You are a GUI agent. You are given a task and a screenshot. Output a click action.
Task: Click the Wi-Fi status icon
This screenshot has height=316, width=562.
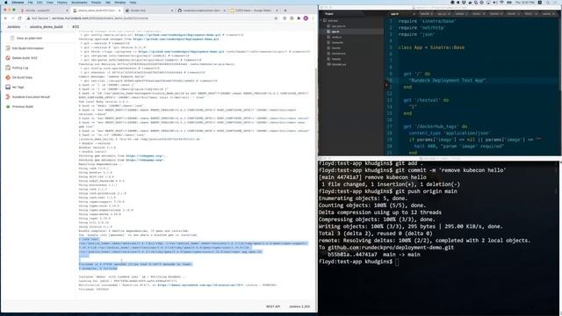(501, 2)
